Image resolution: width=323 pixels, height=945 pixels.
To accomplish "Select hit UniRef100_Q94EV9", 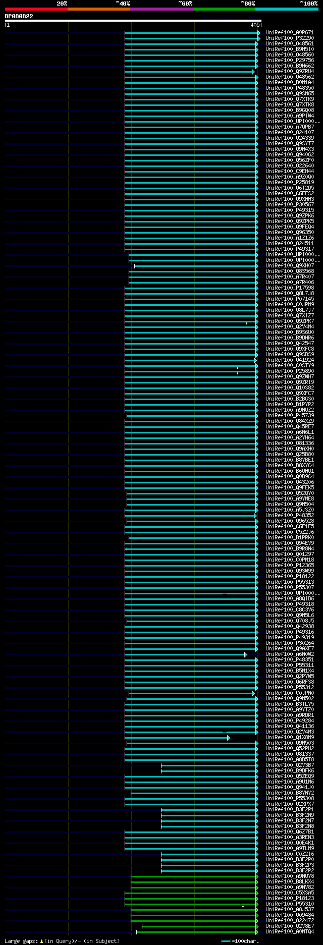I will pos(290,543).
